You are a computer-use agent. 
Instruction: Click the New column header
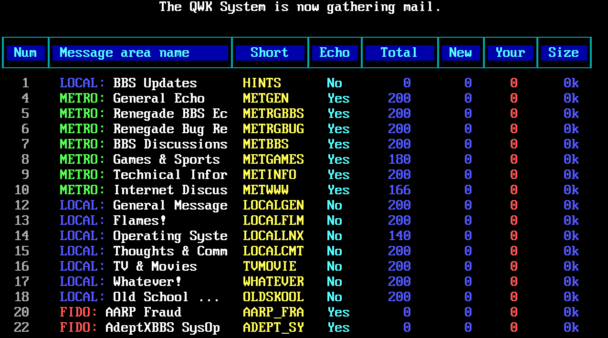pos(461,53)
